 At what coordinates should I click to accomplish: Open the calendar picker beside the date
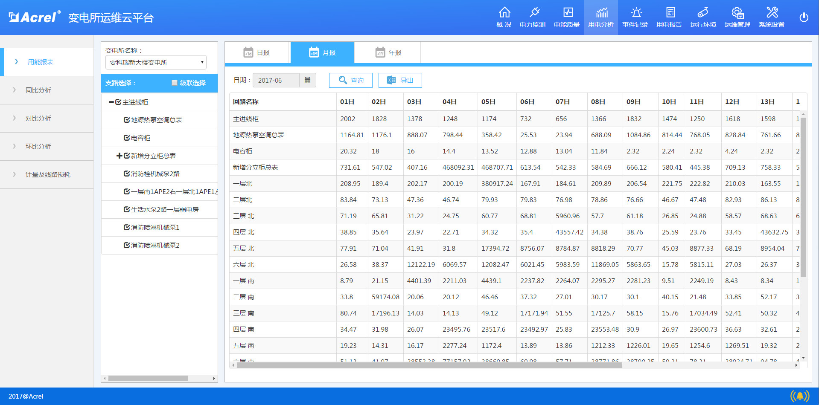pos(308,80)
